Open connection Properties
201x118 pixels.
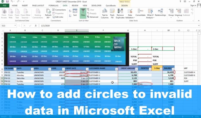click(58, 13)
